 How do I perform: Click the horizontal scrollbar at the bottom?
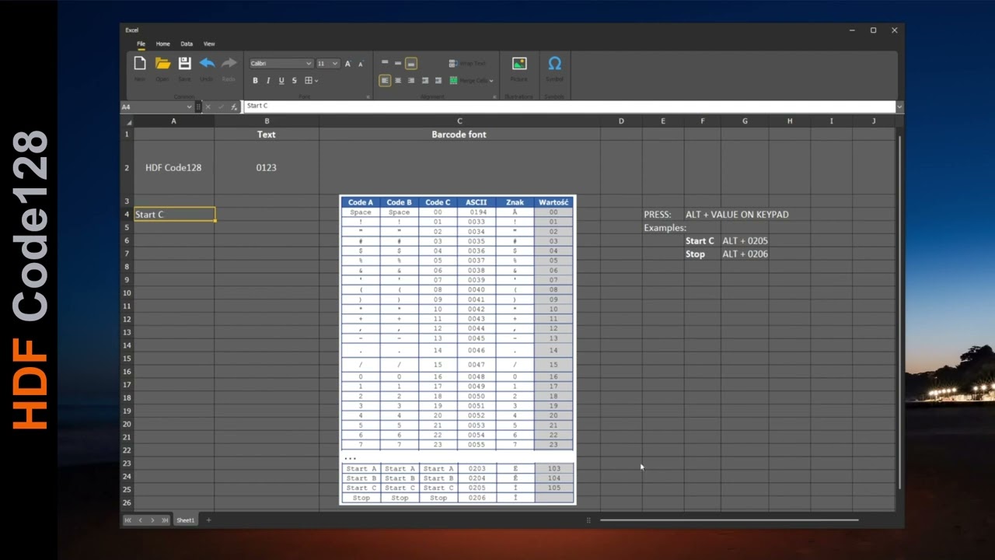pos(729,520)
